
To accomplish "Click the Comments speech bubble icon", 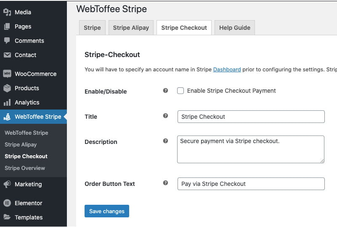I will coord(7,41).
